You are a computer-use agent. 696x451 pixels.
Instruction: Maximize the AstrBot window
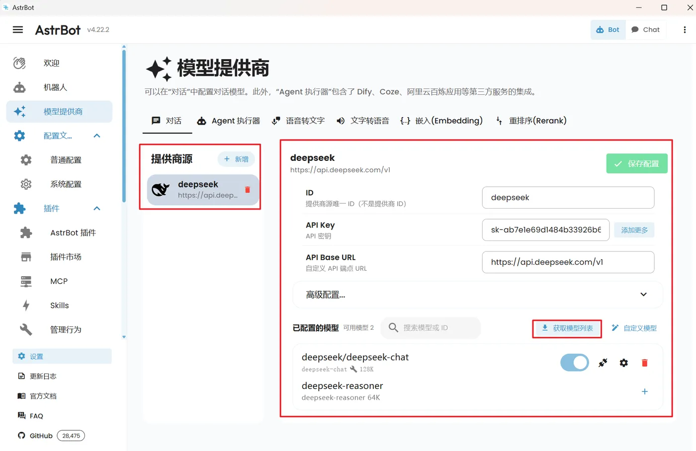click(664, 7)
